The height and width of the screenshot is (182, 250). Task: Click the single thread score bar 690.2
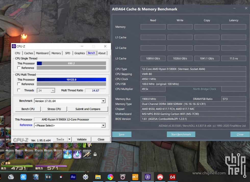[71, 63]
